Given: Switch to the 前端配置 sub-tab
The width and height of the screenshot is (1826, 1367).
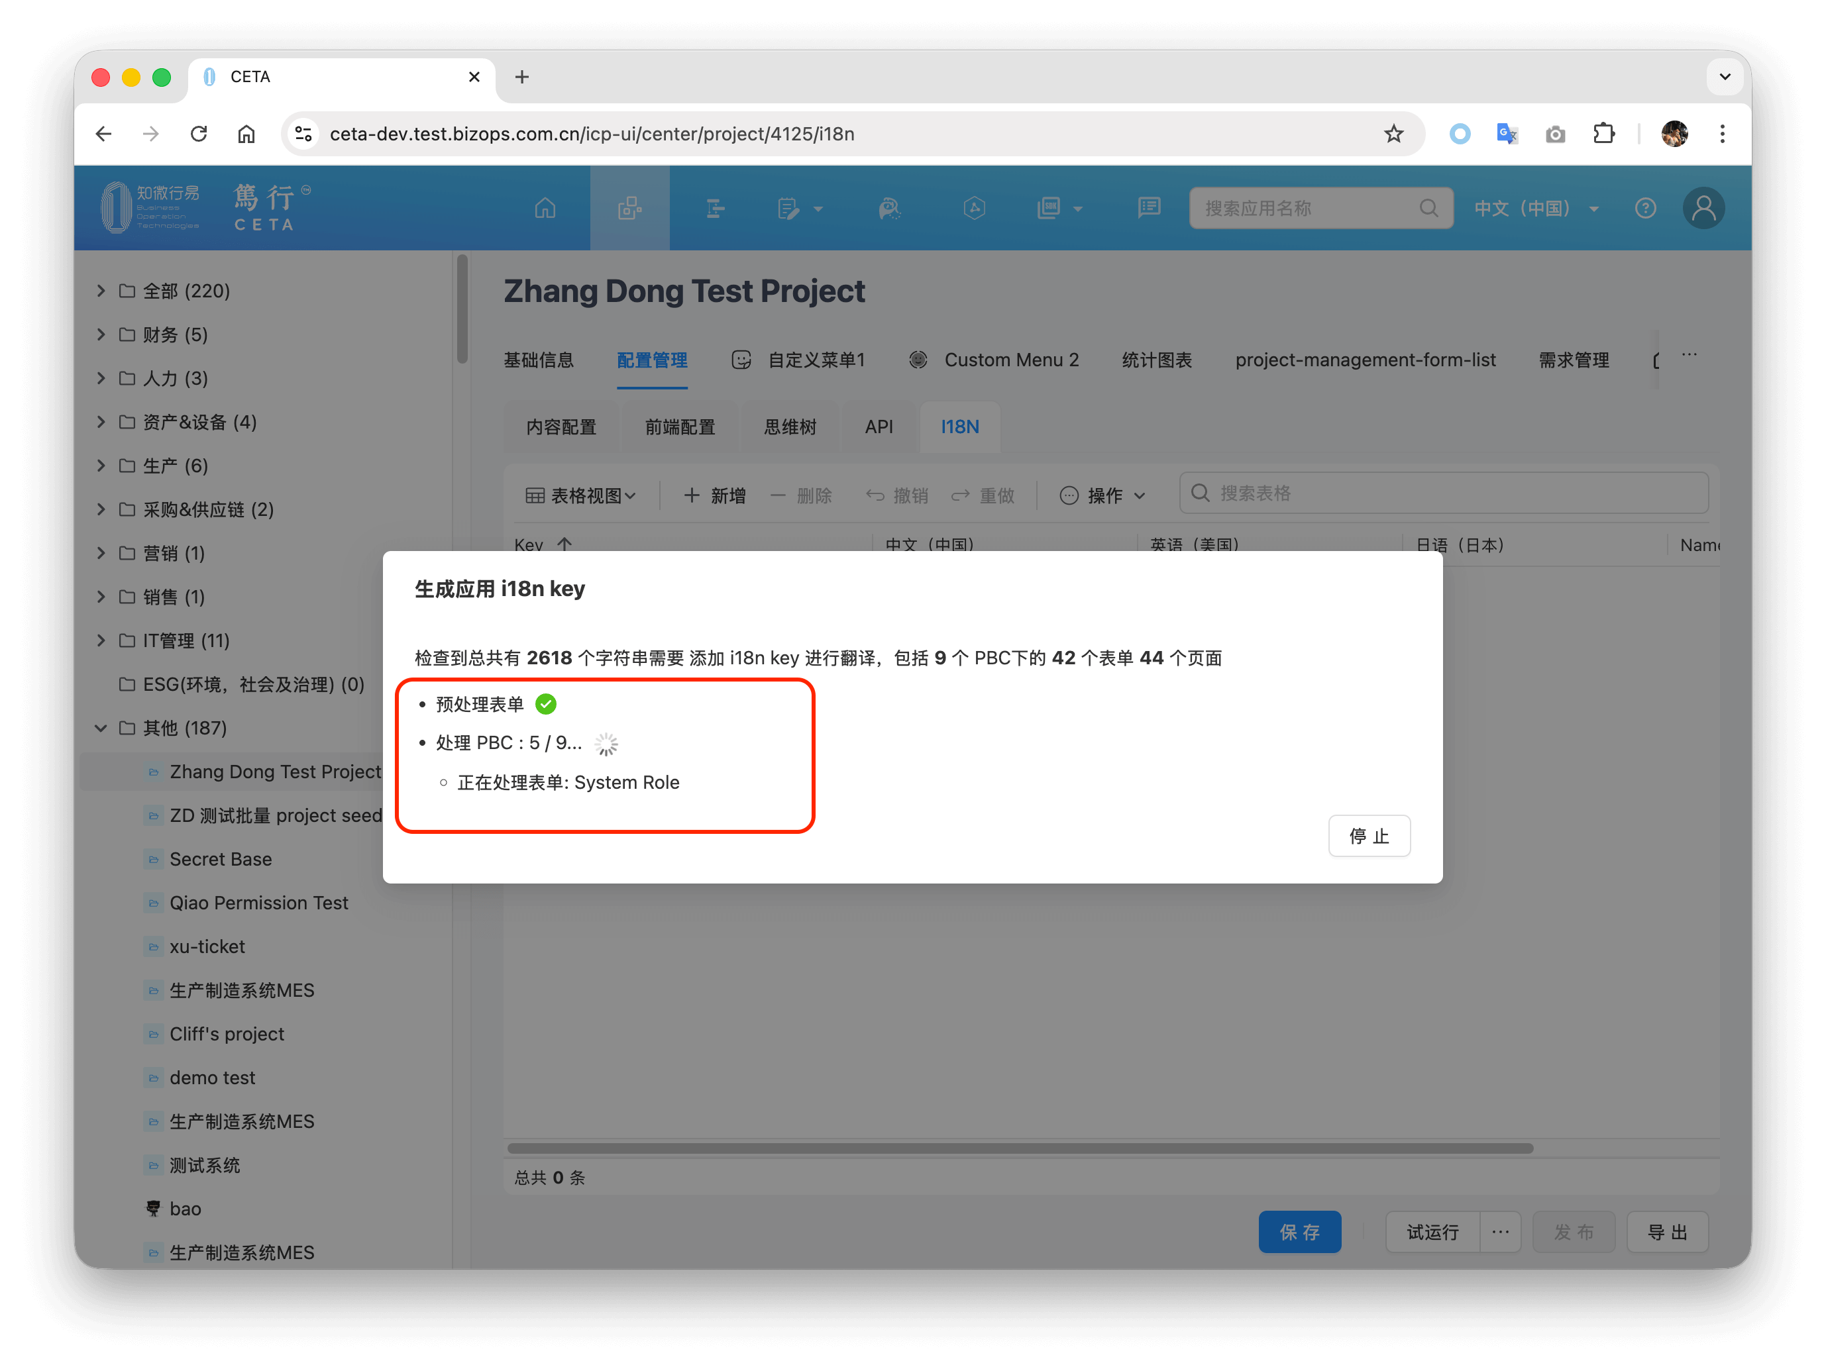Looking at the screenshot, I should [680, 427].
